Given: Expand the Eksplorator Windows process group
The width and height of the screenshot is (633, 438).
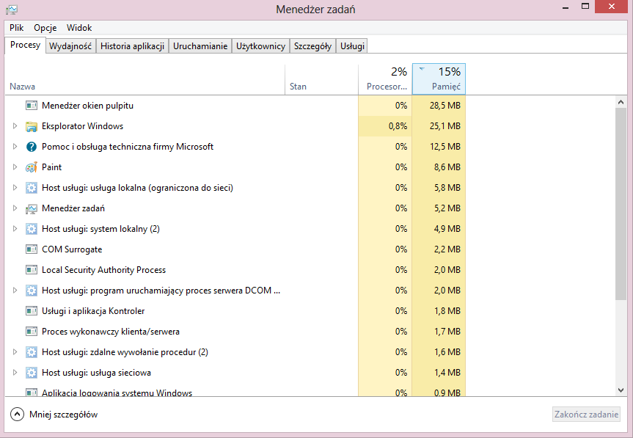Looking at the screenshot, I should tap(15, 126).
